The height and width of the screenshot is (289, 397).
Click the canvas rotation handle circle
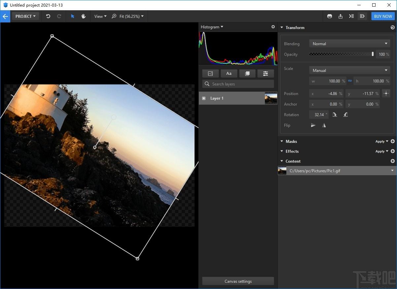(114, 117)
